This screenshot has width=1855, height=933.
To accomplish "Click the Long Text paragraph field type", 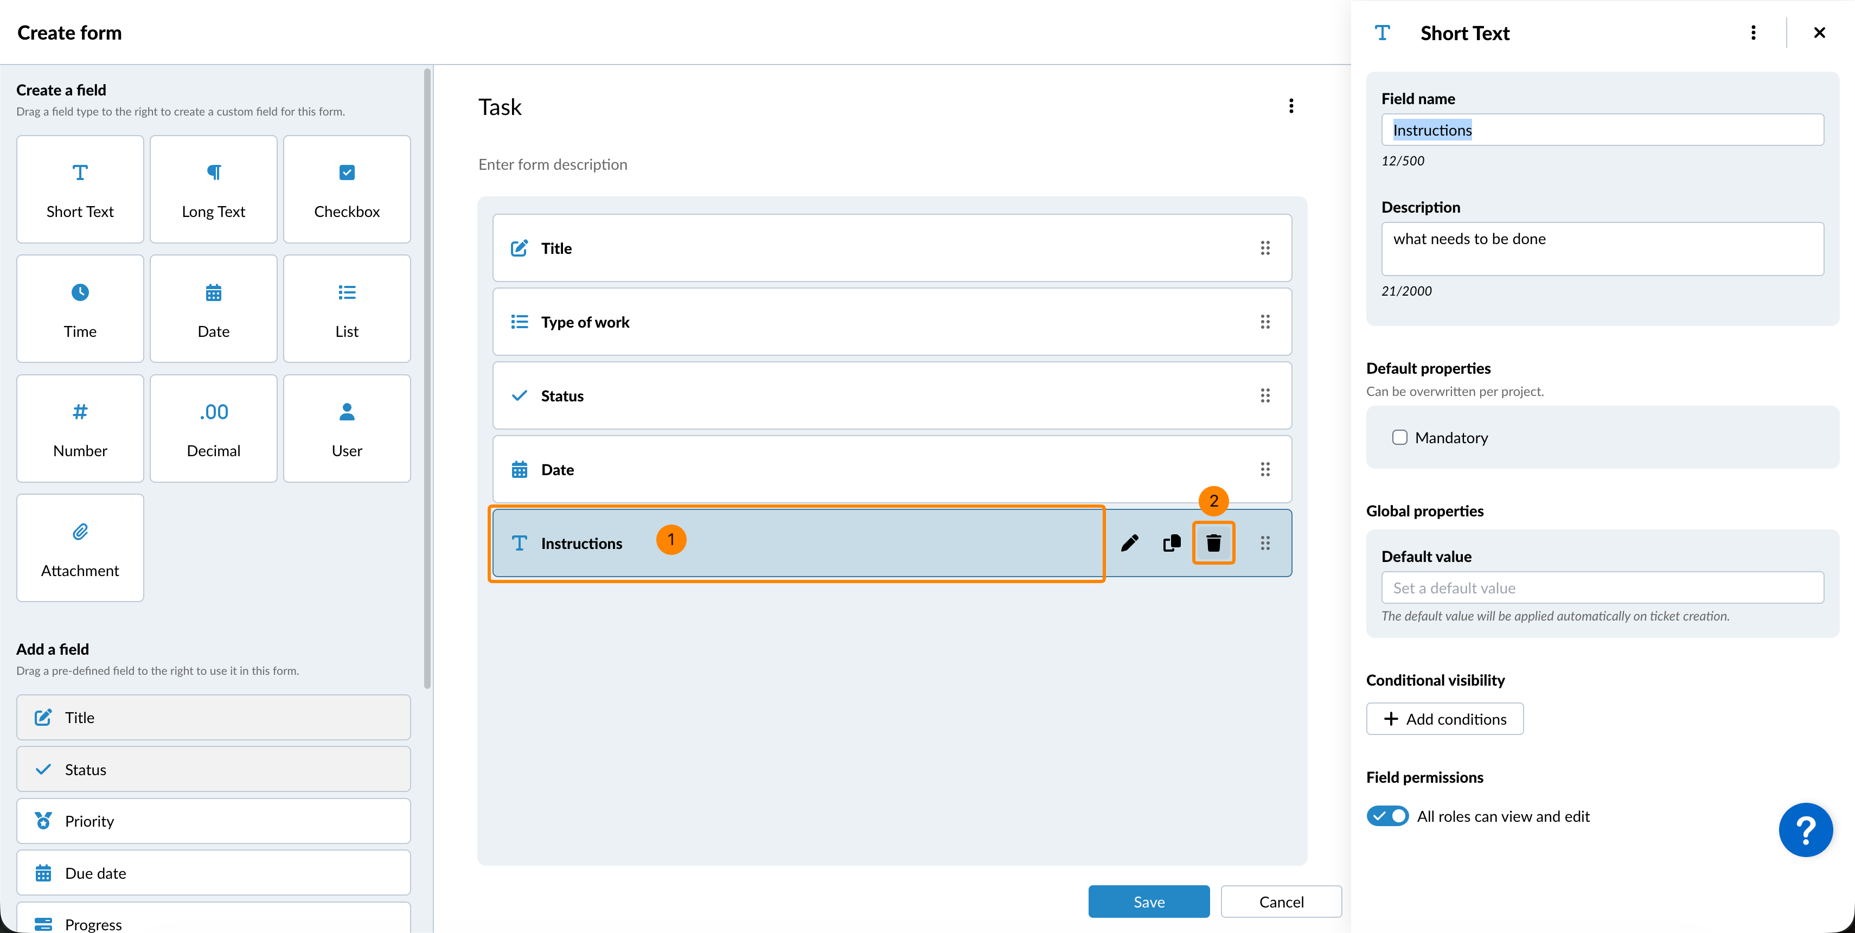I will pyautogui.click(x=213, y=189).
